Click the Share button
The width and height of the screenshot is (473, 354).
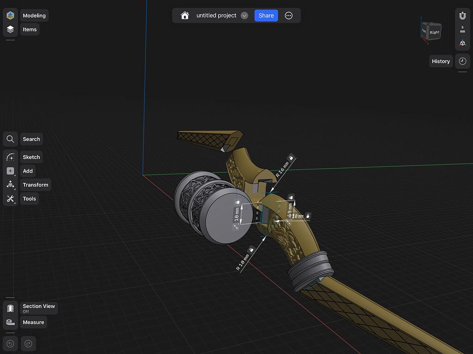[266, 15]
